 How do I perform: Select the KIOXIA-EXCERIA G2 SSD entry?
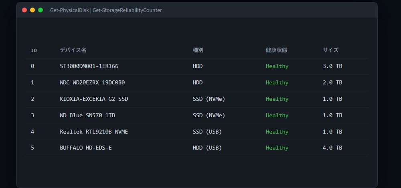click(94, 99)
